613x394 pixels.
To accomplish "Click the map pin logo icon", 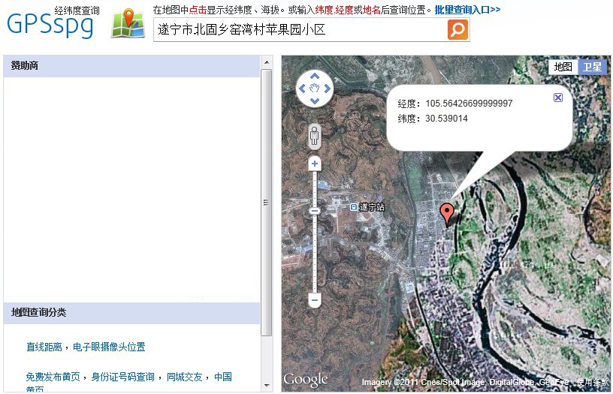I will [x=128, y=23].
